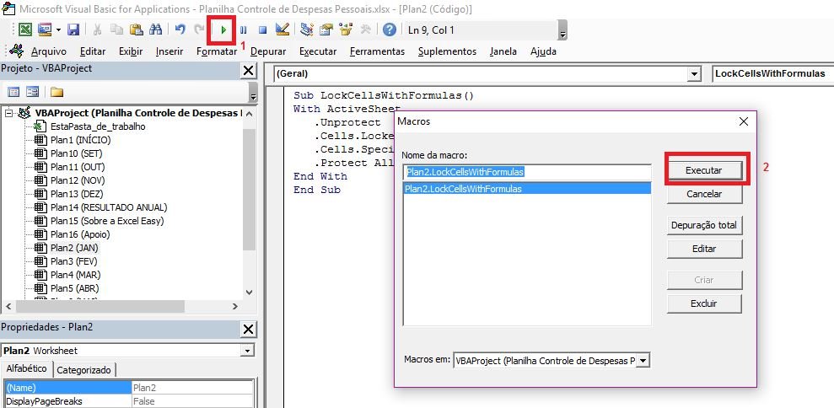Click the Run macro play icon
This screenshot has width=834, height=408.
(x=223, y=30)
